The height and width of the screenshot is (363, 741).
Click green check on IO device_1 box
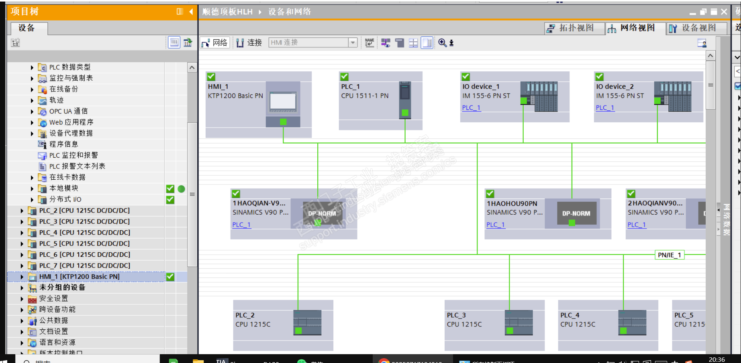click(x=466, y=77)
